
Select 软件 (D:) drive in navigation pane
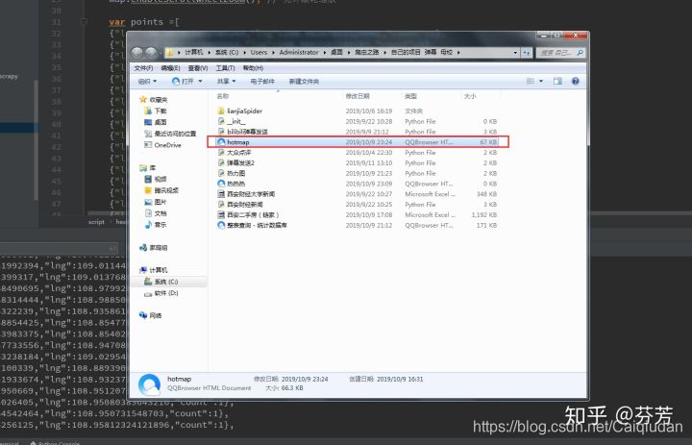[161, 293]
